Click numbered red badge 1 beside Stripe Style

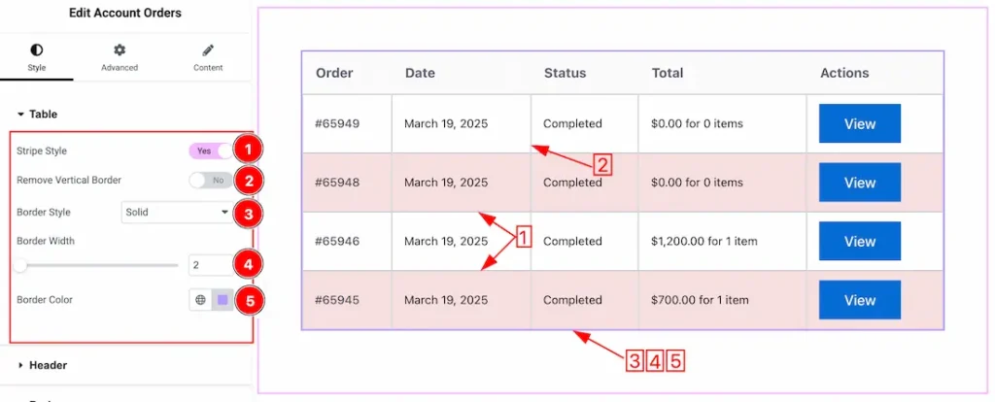(x=248, y=151)
